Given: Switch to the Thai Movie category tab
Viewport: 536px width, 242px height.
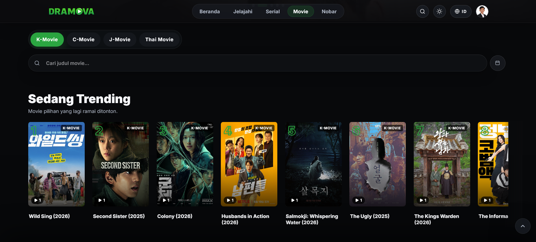Looking at the screenshot, I should tap(159, 40).
